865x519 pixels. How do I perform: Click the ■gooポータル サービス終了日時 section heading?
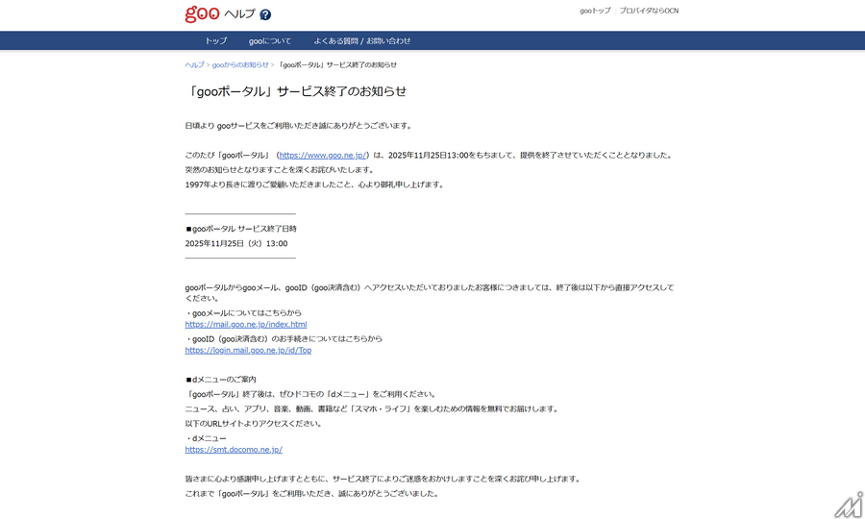point(241,229)
